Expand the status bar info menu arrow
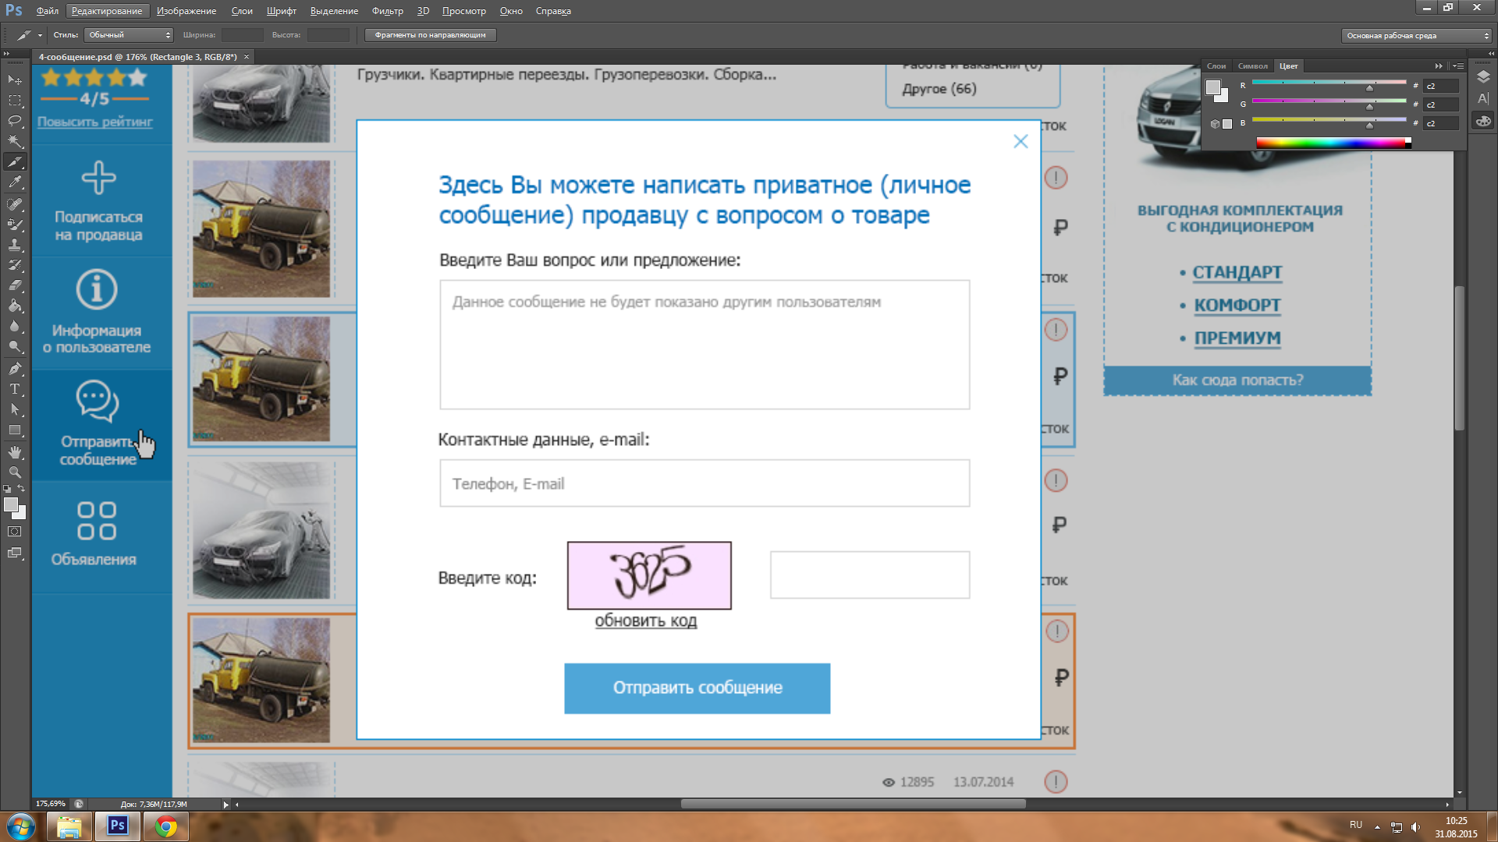 point(226,805)
